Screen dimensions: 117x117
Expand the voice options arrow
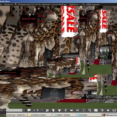pos(42,110)
